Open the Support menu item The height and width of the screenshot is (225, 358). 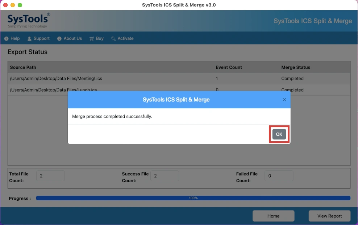coord(38,38)
